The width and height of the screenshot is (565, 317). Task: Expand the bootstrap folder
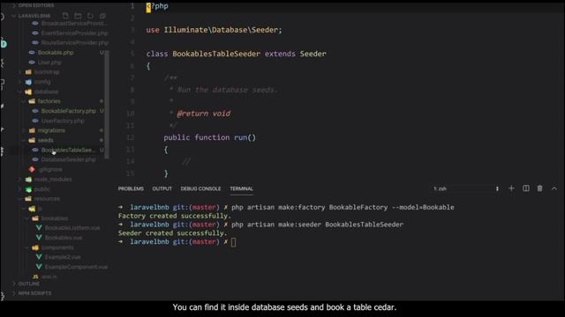[47, 72]
